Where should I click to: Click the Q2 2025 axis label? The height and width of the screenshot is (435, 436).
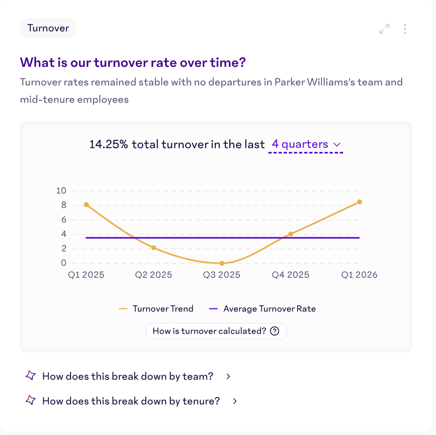[x=153, y=274]
